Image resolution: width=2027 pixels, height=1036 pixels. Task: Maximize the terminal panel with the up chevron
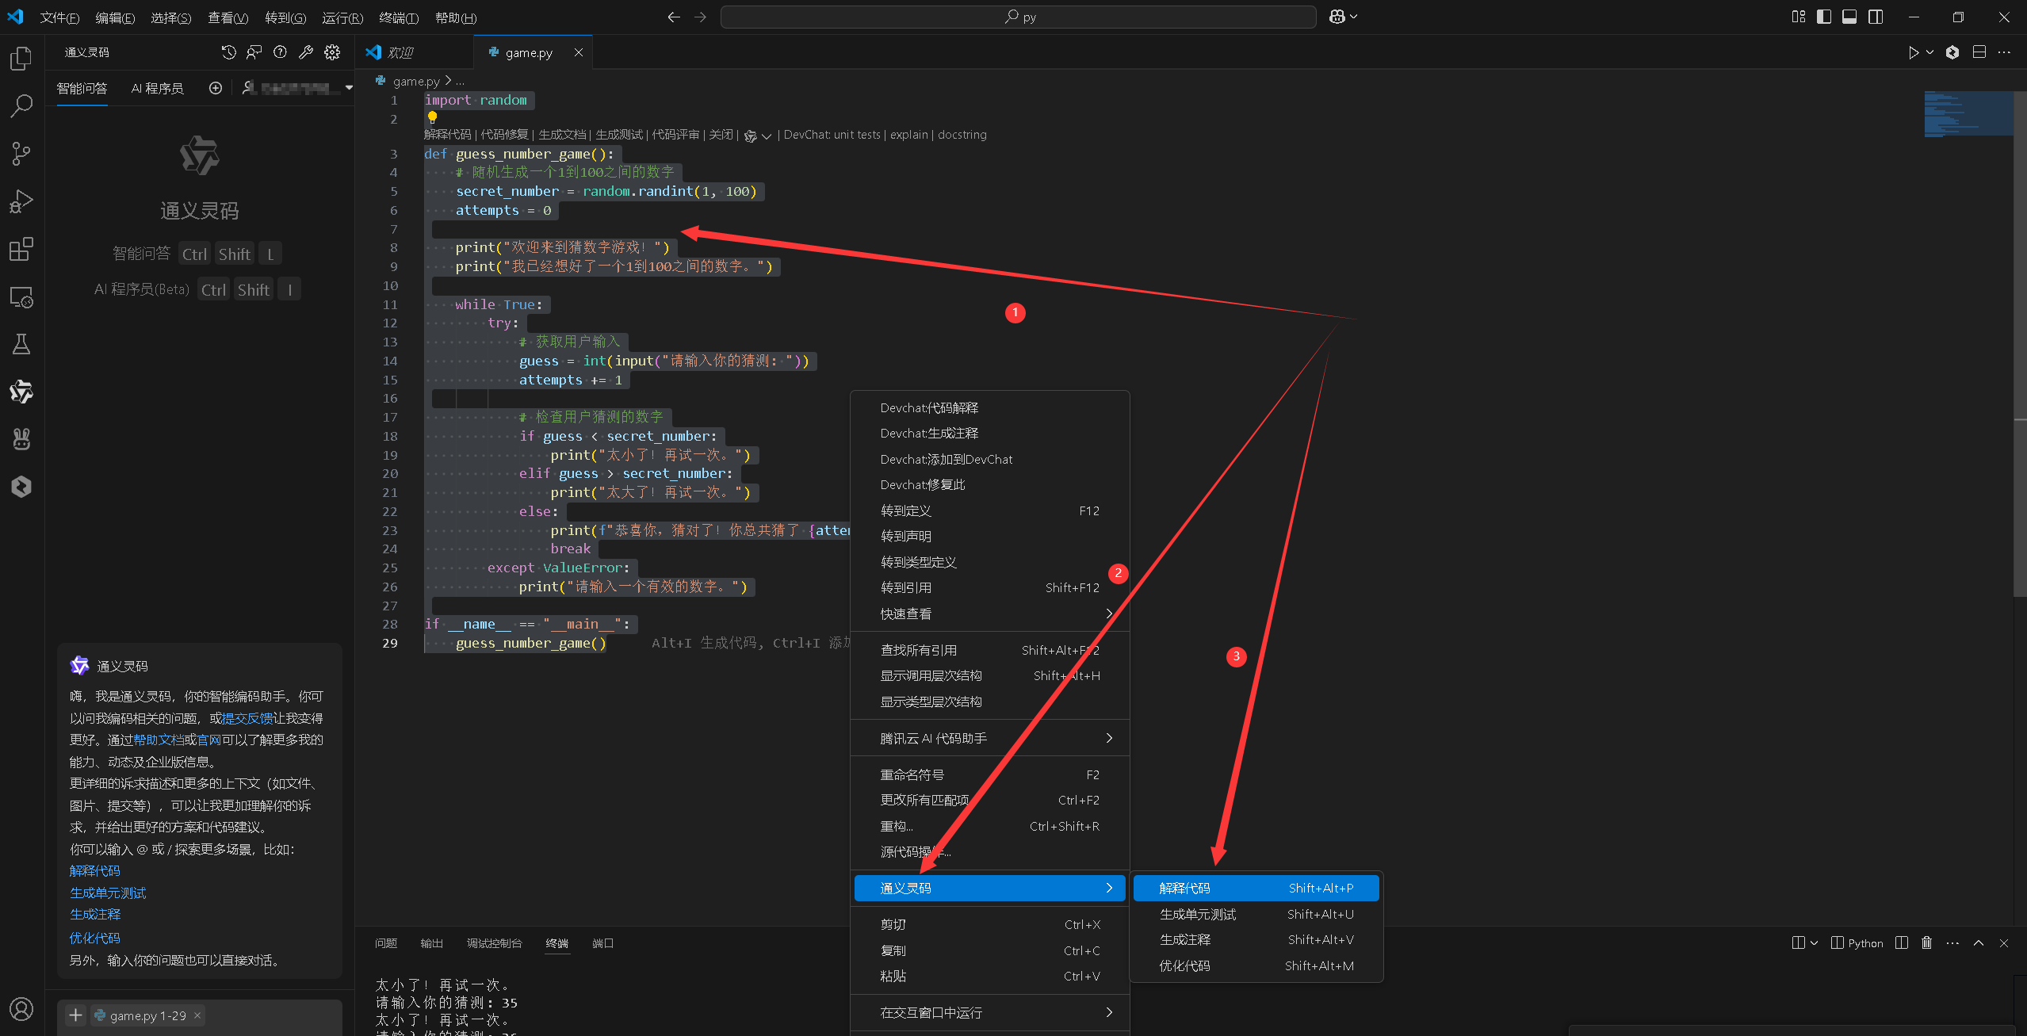point(1979,942)
